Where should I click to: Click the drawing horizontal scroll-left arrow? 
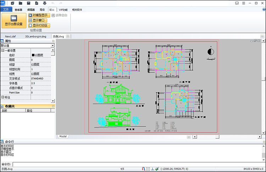click(x=195, y=137)
